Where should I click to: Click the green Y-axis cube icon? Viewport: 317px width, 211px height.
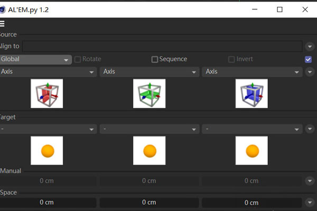click(149, 93)
